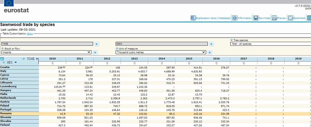
Task: Sort by the 2010 column arrows
Action: pyautogui.click(x=52, y=63)
